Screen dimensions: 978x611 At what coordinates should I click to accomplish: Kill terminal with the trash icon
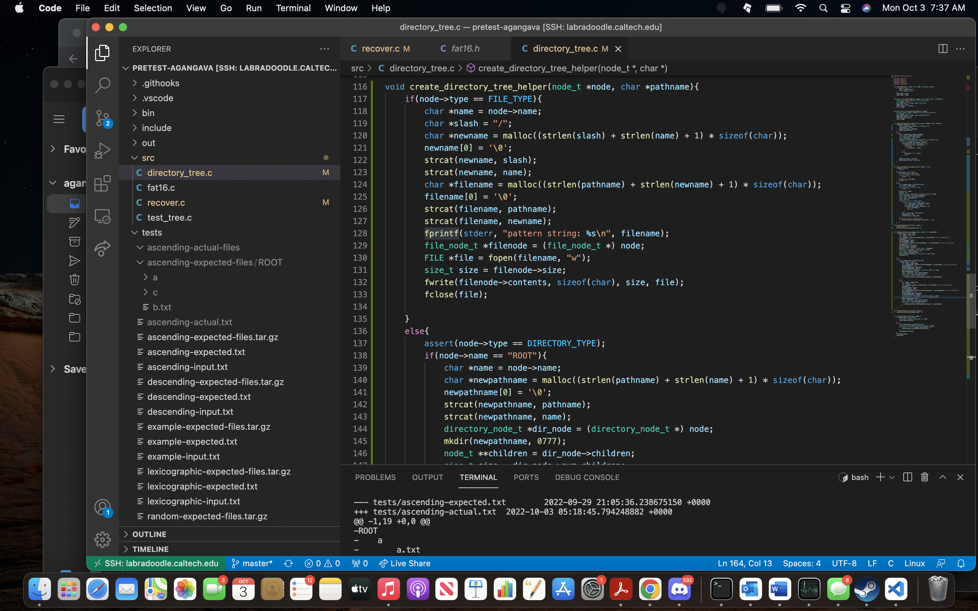click(925, 477)
